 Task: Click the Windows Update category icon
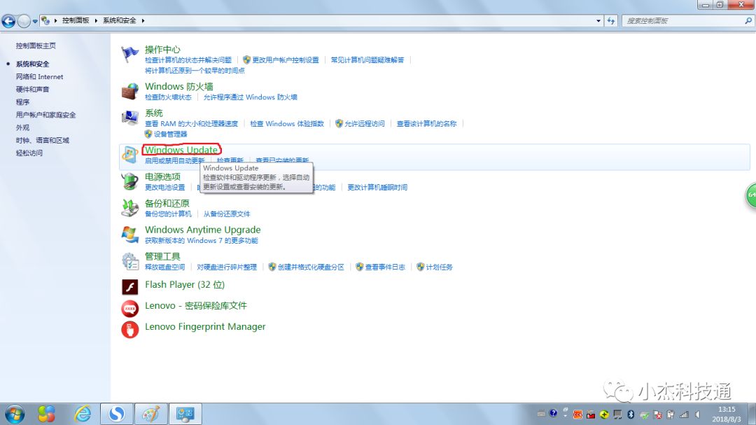(129, 154)
